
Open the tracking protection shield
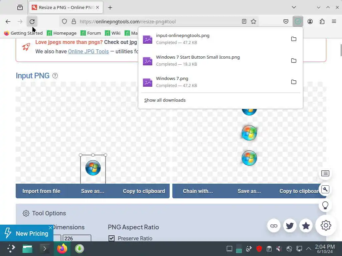[x=64, y=22]
